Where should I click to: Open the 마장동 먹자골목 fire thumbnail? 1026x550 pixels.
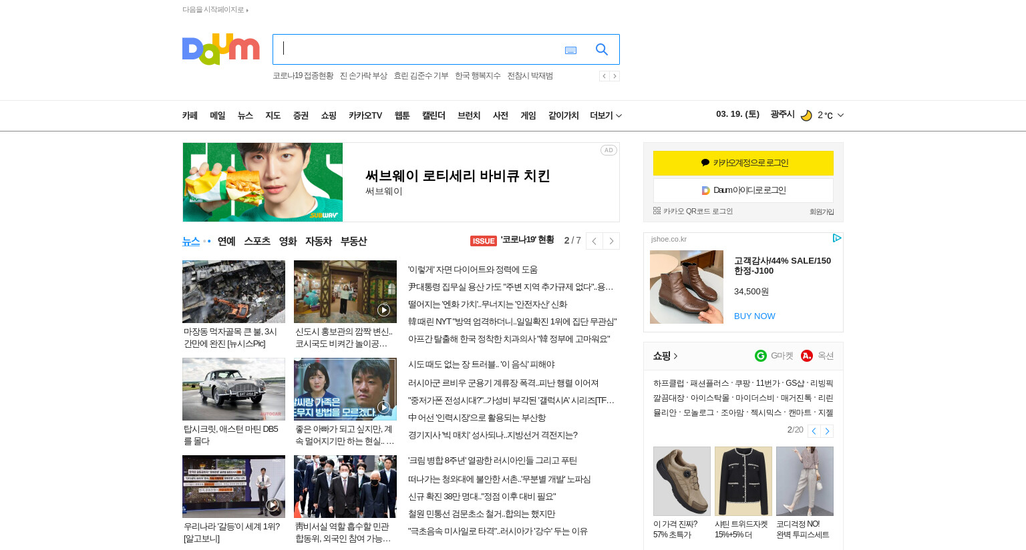click(234, 292)
